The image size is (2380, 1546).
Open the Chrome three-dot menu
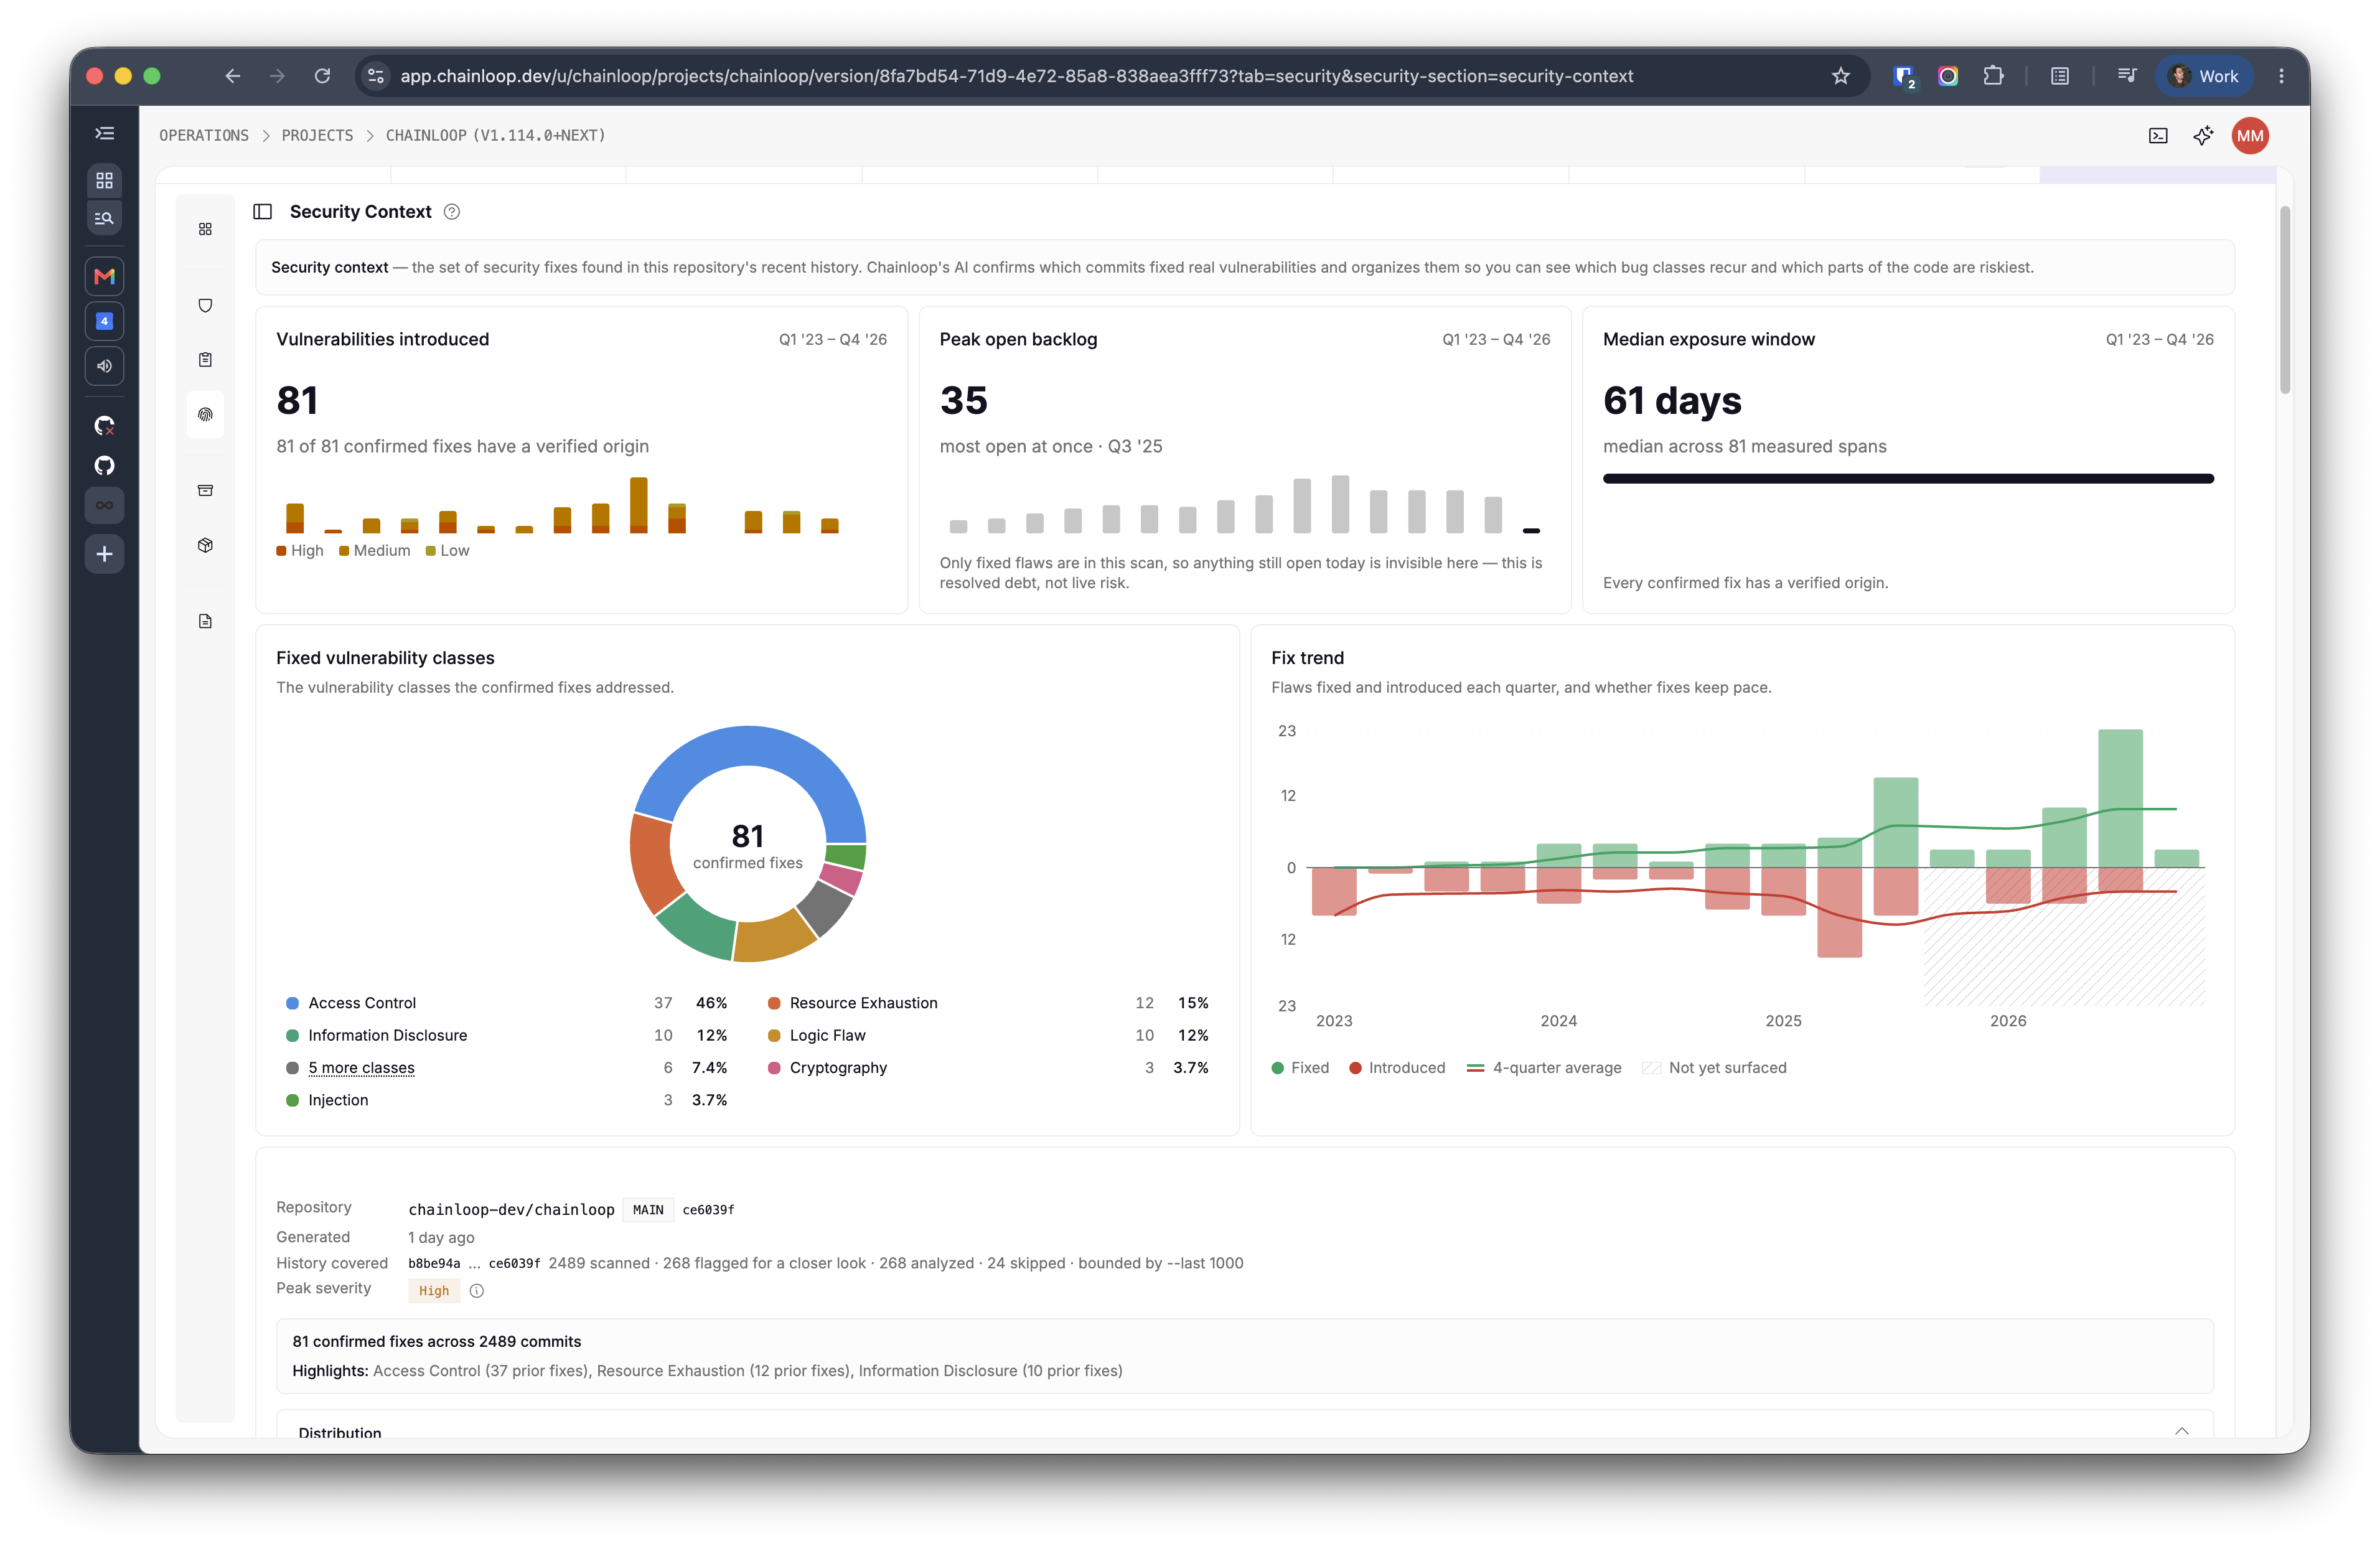pos(2281,76)
